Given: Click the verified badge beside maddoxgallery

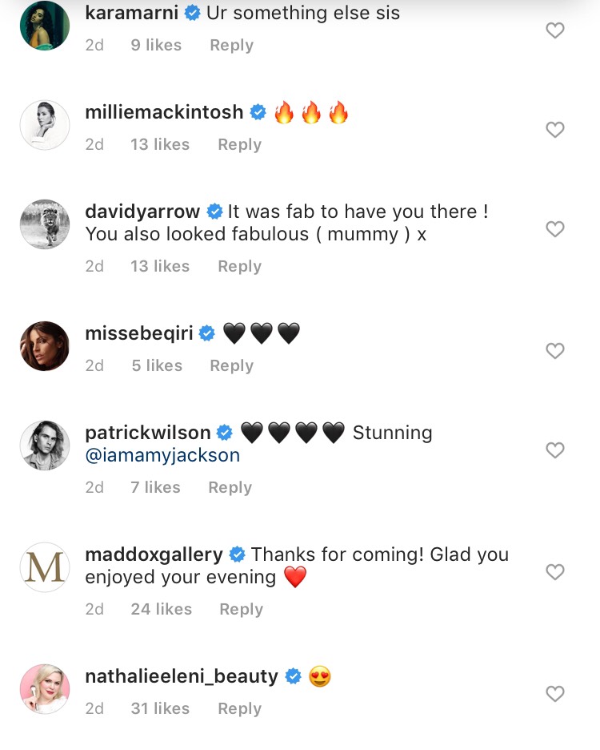Looking at the screenshot, I should (x=236, y=553).
